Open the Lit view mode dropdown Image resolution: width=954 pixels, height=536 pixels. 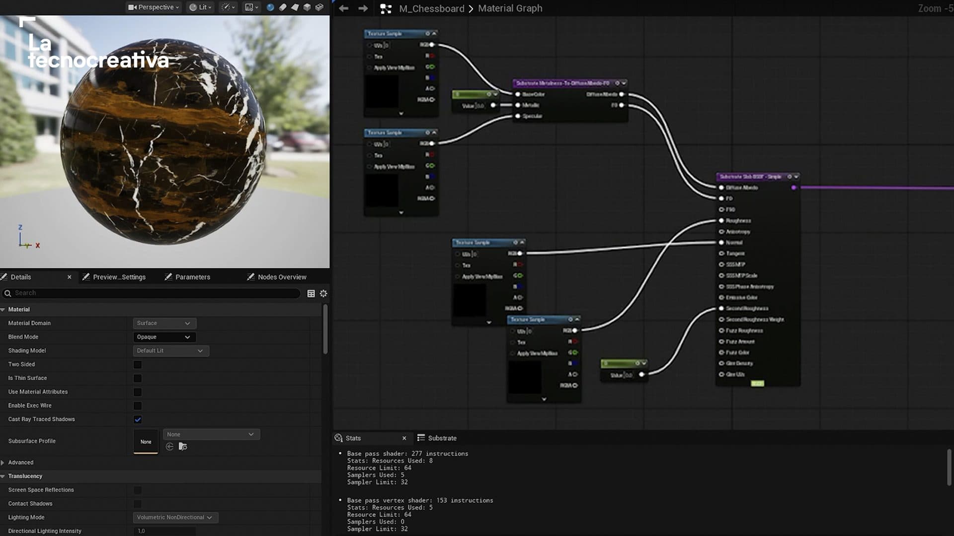tap(200, 7)
